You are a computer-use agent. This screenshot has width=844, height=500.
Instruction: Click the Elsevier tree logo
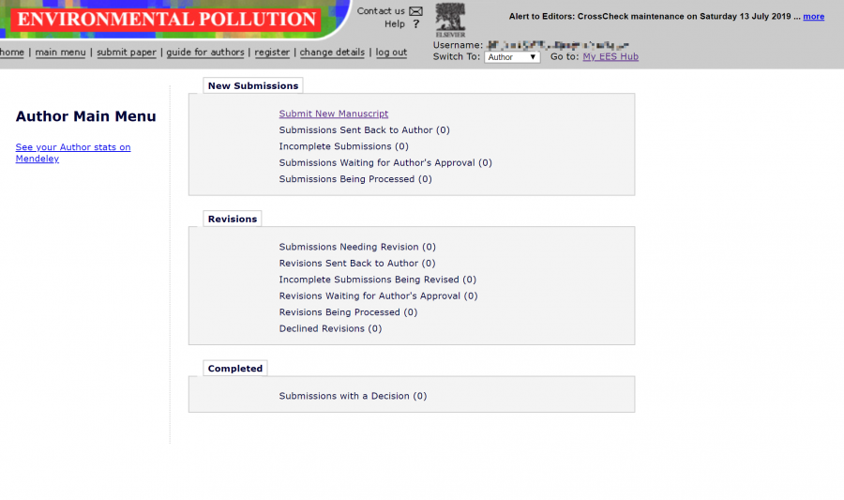[450, 20]
